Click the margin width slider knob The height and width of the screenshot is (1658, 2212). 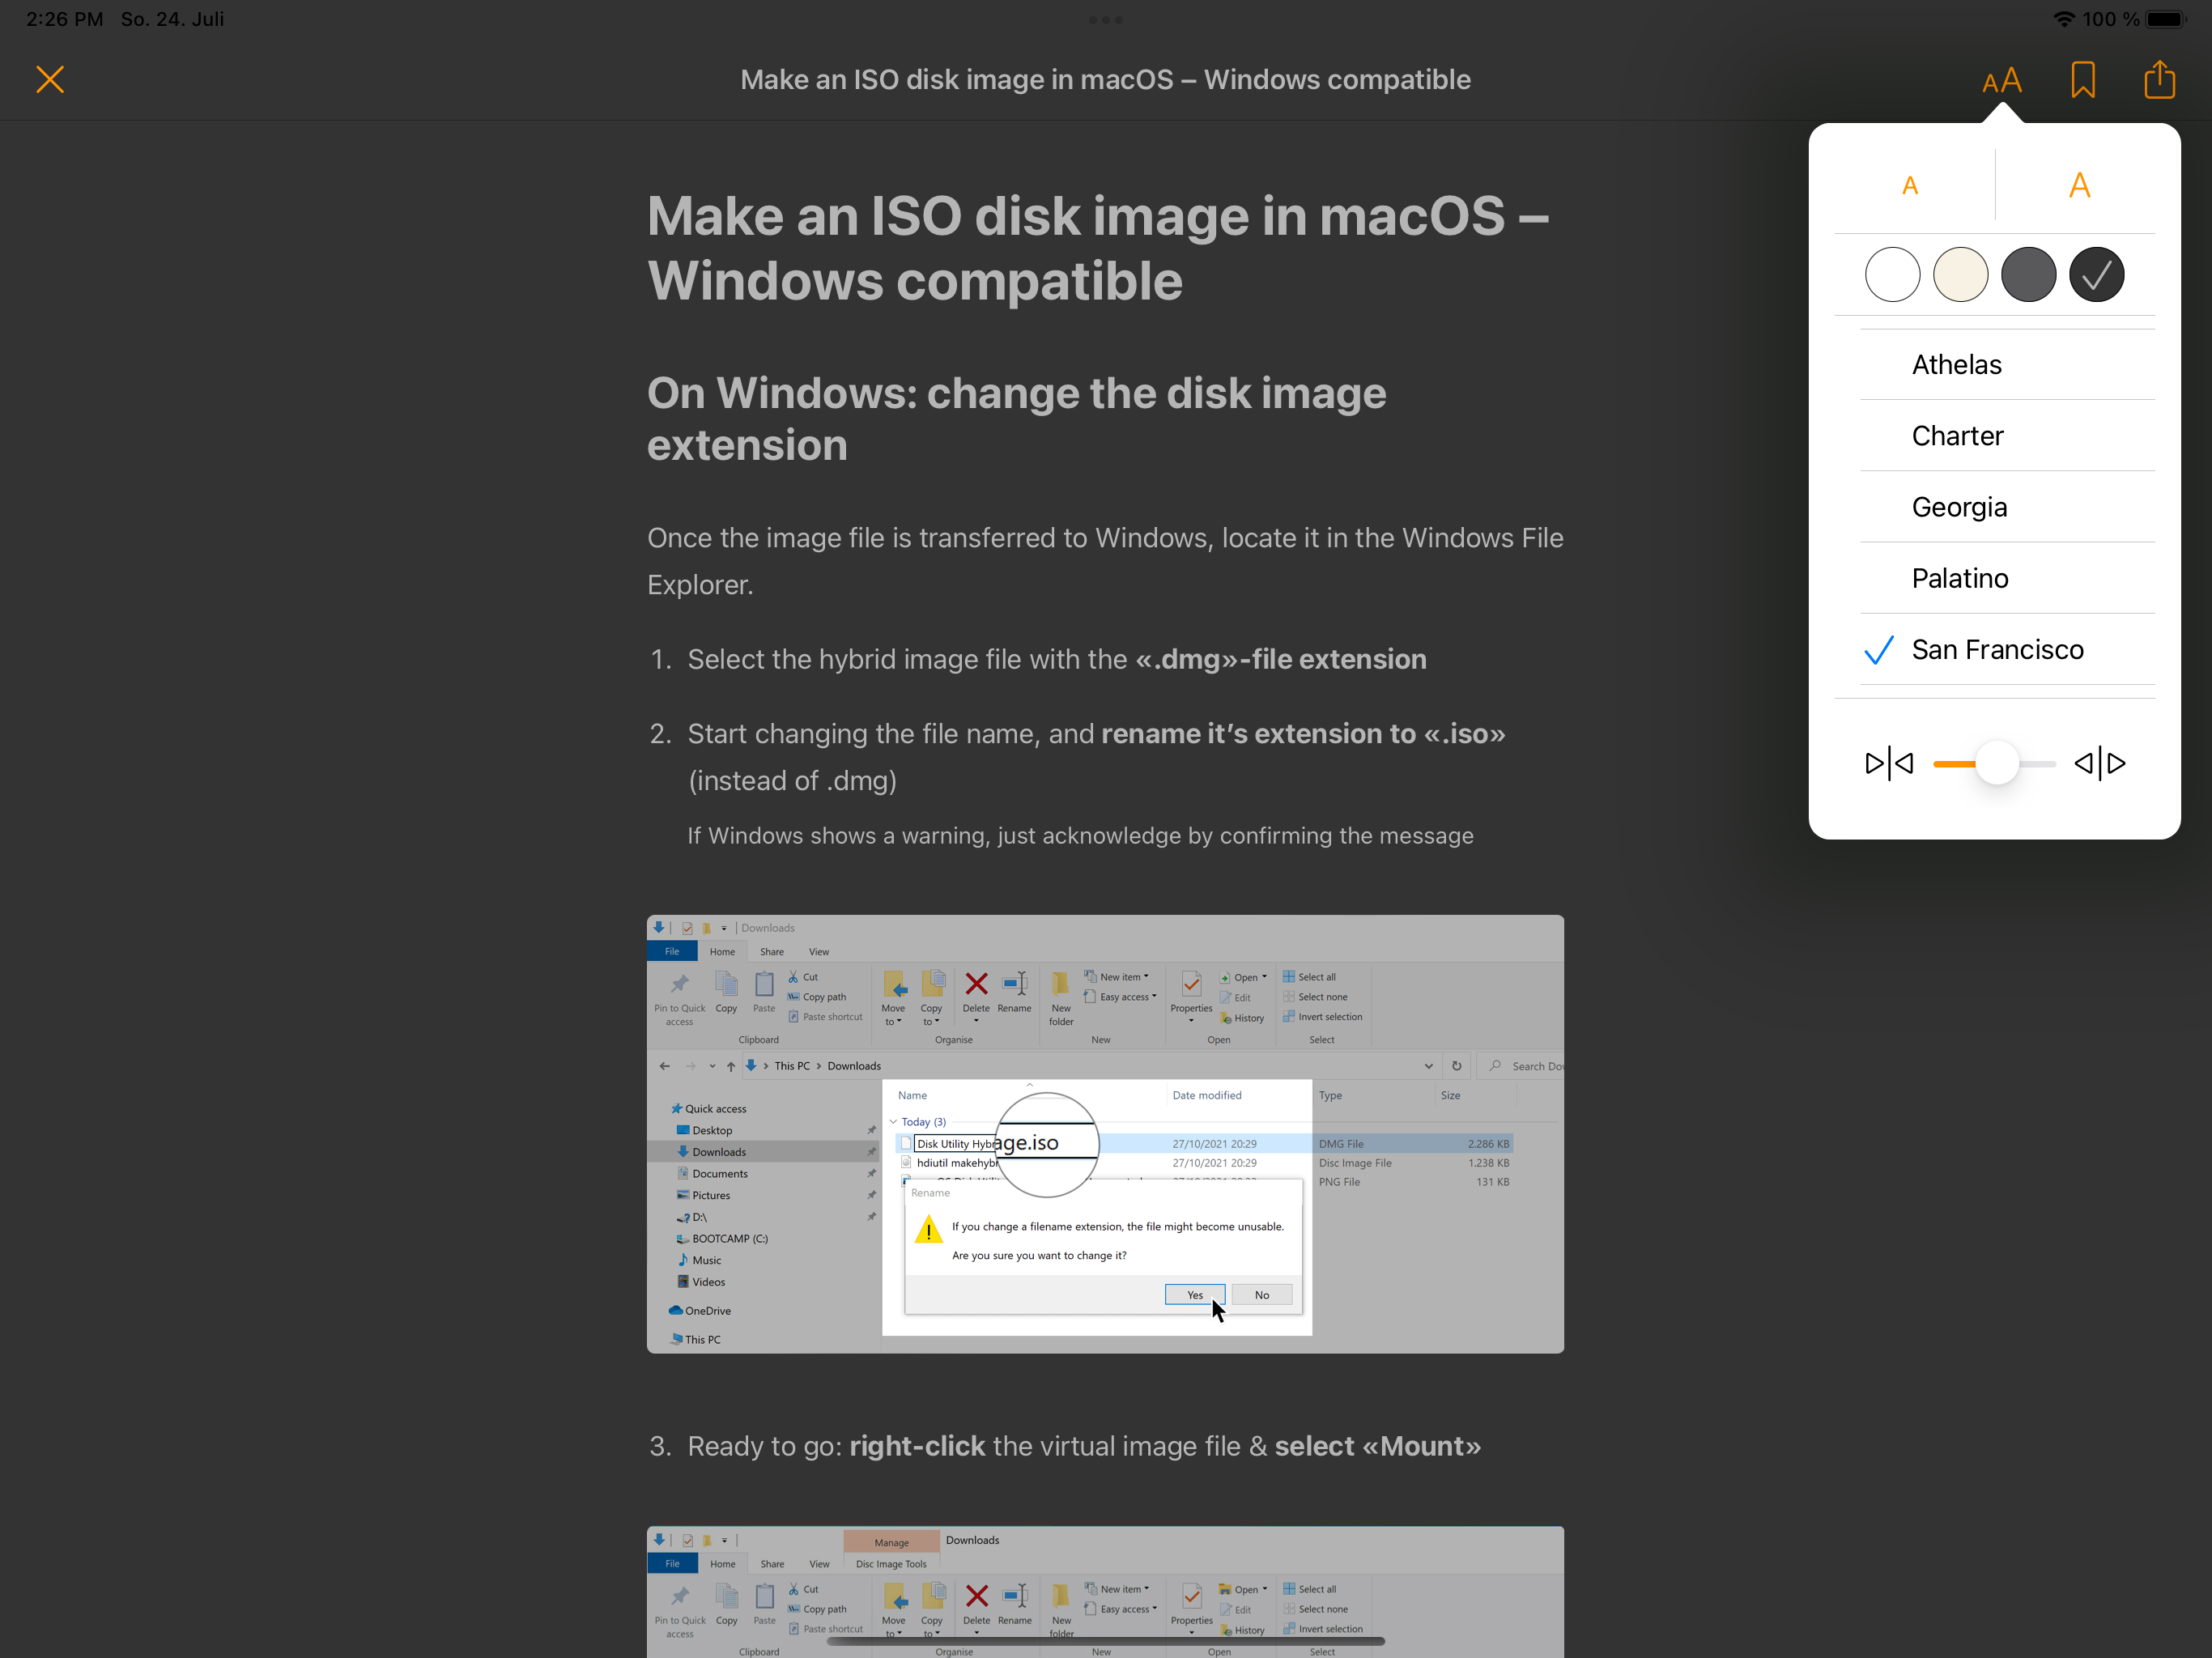coord(1997,764)
